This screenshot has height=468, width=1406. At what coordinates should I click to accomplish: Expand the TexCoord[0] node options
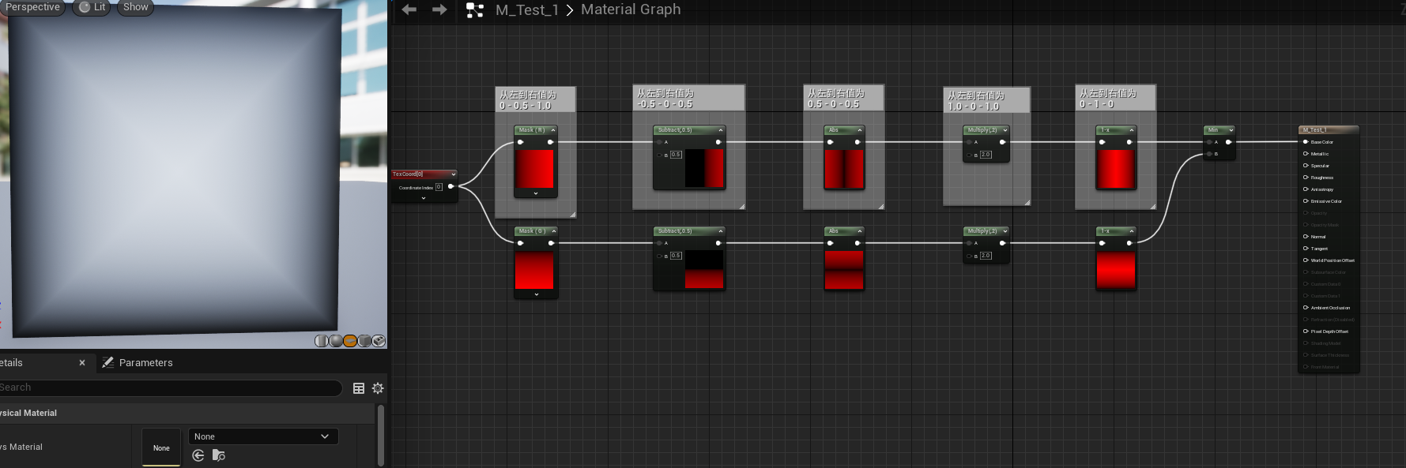pyautogui.click(x=424, y=198)
